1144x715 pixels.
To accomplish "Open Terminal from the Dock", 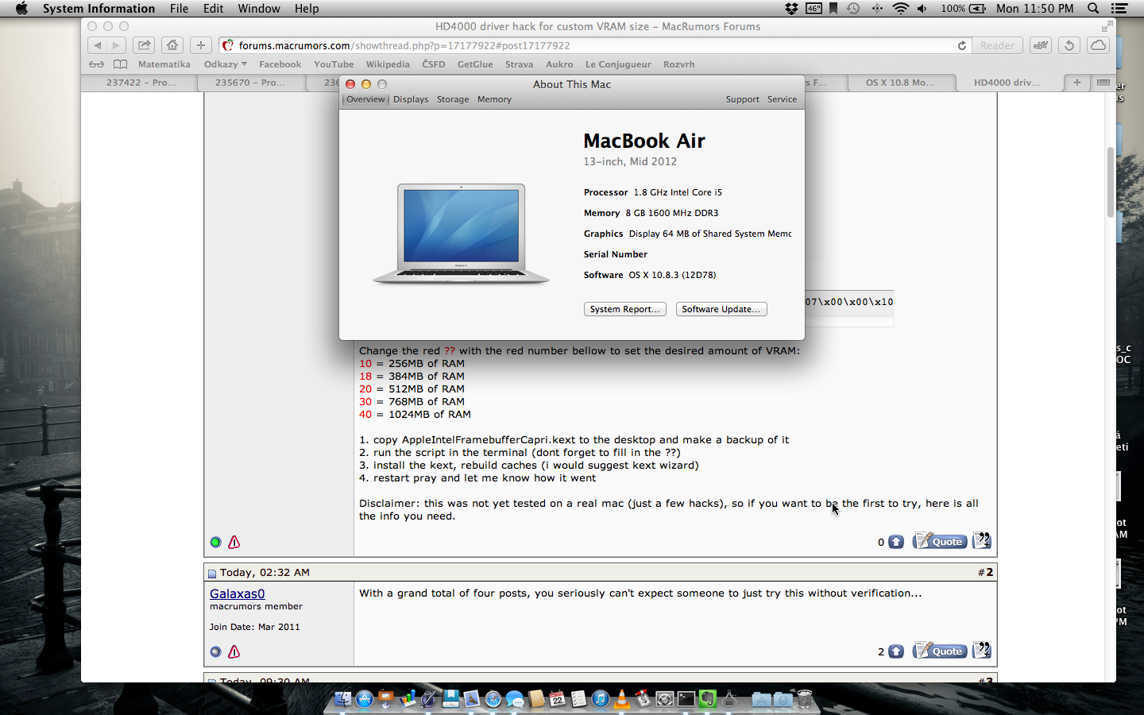I will pyautogui.click(x=686, y=699).
